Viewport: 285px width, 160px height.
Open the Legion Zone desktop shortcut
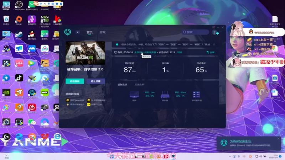tap(6, 123)
